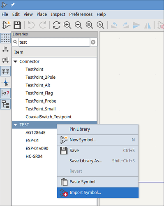
Task: Open the Edit menu
Action: click(x=16, y=14)
